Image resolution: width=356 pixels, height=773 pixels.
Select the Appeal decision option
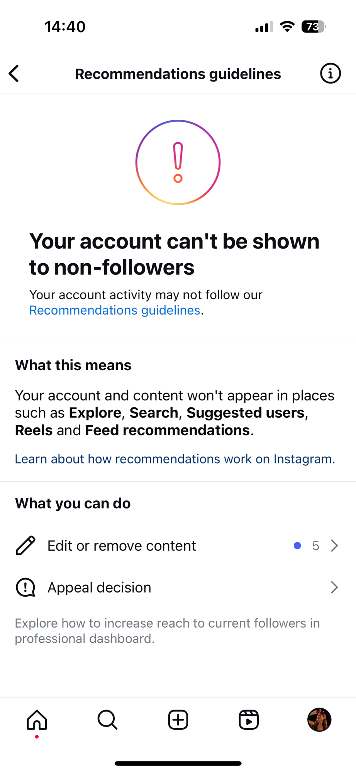click(x=99, y=587)
